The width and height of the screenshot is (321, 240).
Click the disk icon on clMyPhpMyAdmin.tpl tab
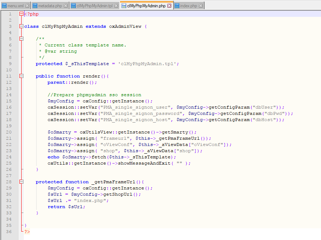click(x=74, y=6)
